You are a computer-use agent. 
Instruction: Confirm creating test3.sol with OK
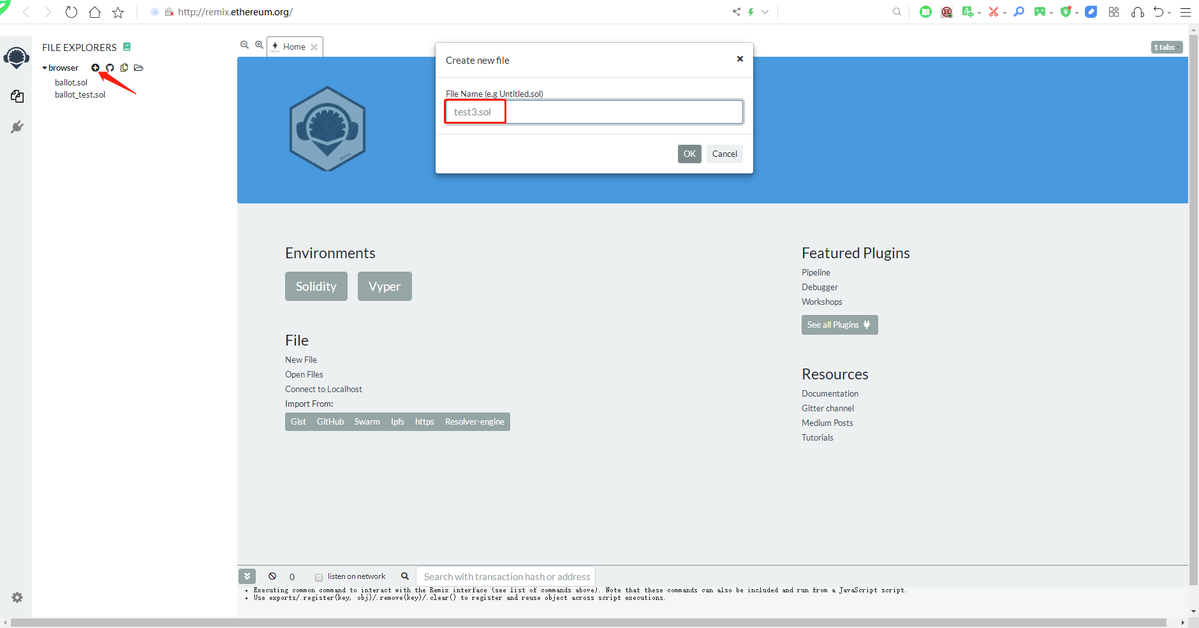[689, 154]
